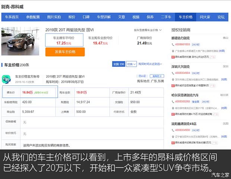The height and width of the screenshot is (179, 231).
Task: Open the 报价 tab
Action: (72, 17)
